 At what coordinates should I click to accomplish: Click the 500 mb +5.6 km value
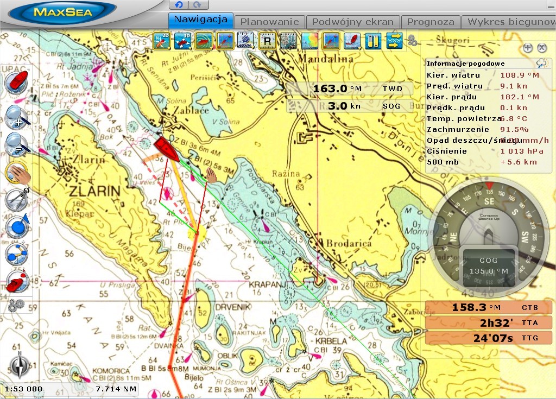pyautogui.click(x=519, y=162)
